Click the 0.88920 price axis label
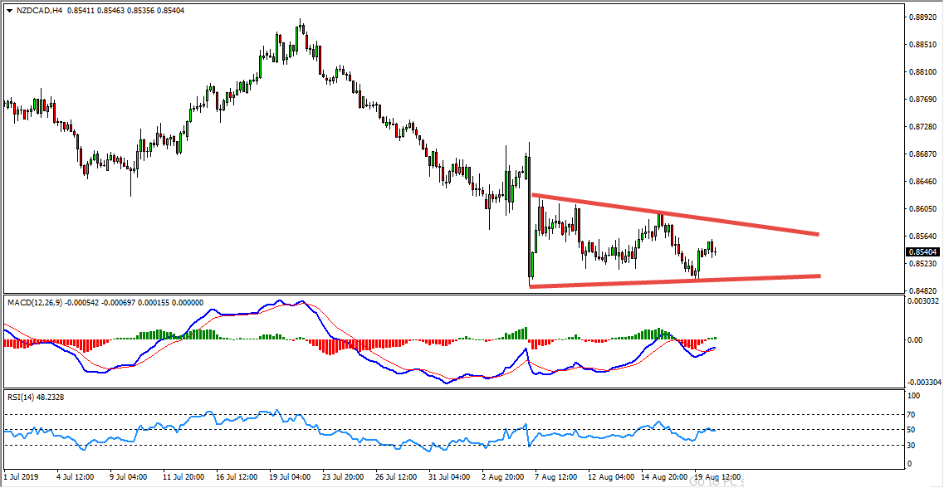This screenshot has height=488, width=944. [923, 17]
